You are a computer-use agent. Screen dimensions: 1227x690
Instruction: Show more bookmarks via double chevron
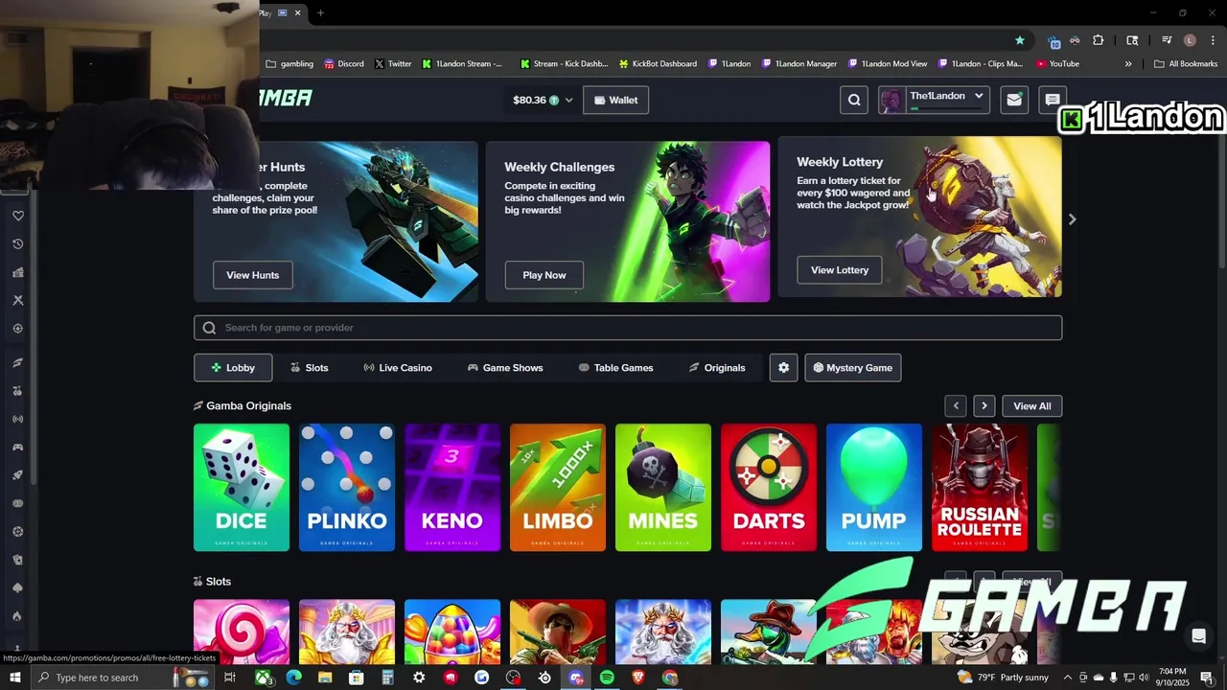1128,64
